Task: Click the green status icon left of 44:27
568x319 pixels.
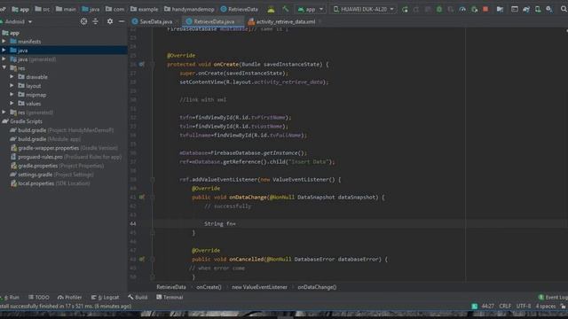Action: [474, 306]
